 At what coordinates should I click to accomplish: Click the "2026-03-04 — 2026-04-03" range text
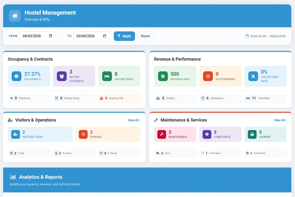tap(268, 36)
